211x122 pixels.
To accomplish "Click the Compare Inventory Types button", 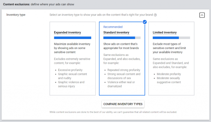I will pyautogui.click(x=123, y=104).
